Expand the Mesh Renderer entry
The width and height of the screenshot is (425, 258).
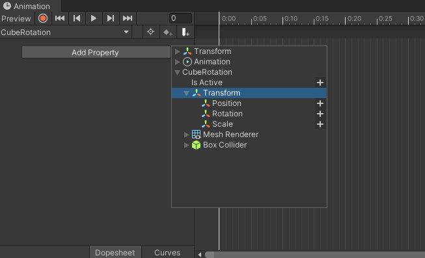186,135
